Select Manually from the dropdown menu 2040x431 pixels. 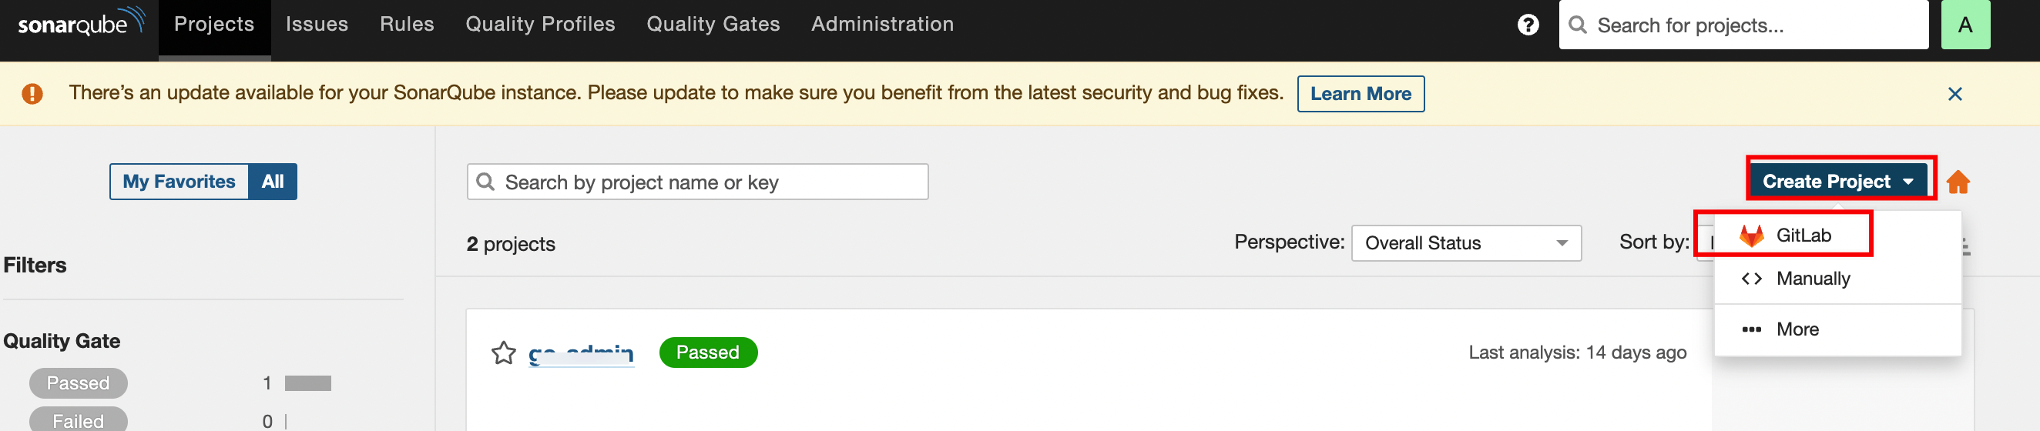[x=1812, y=279]
